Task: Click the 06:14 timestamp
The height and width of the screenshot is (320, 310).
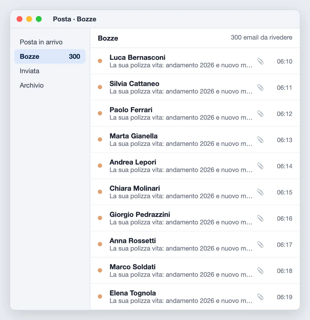Action: pyautogui.click(x=285, y=166)
